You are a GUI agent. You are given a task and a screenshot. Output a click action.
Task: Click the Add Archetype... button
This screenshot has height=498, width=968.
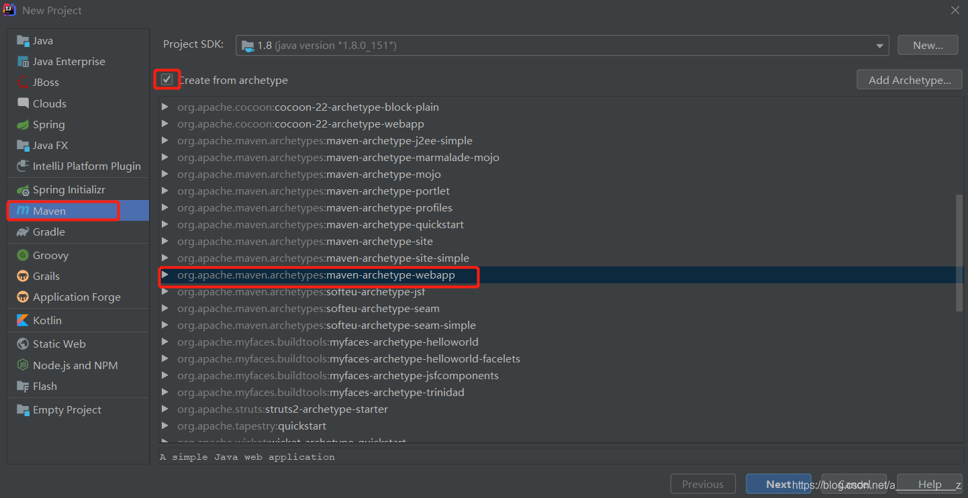pyautogui.click(x=910, y=80)
